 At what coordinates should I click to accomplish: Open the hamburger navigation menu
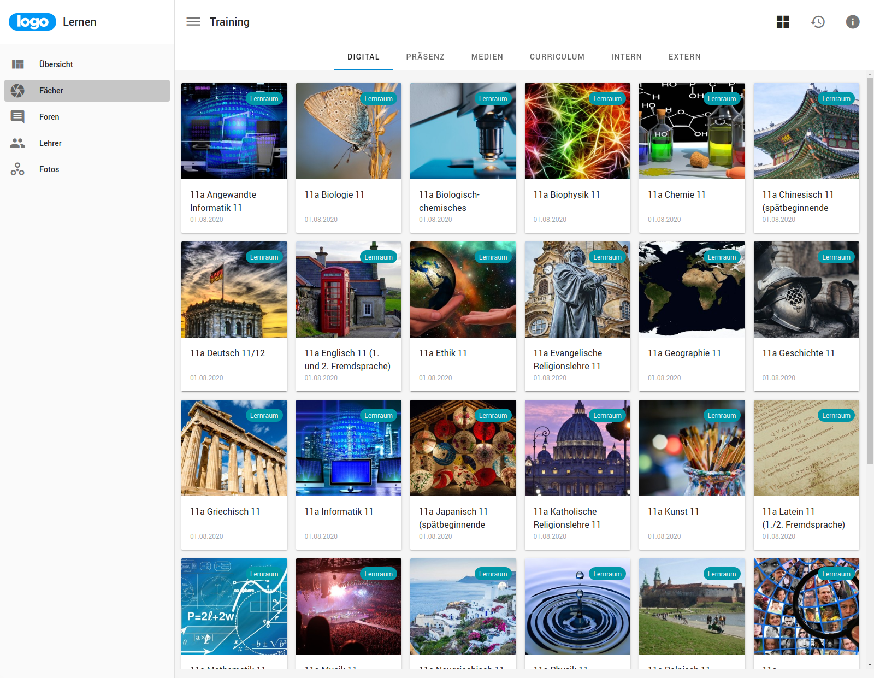[193, 22]
